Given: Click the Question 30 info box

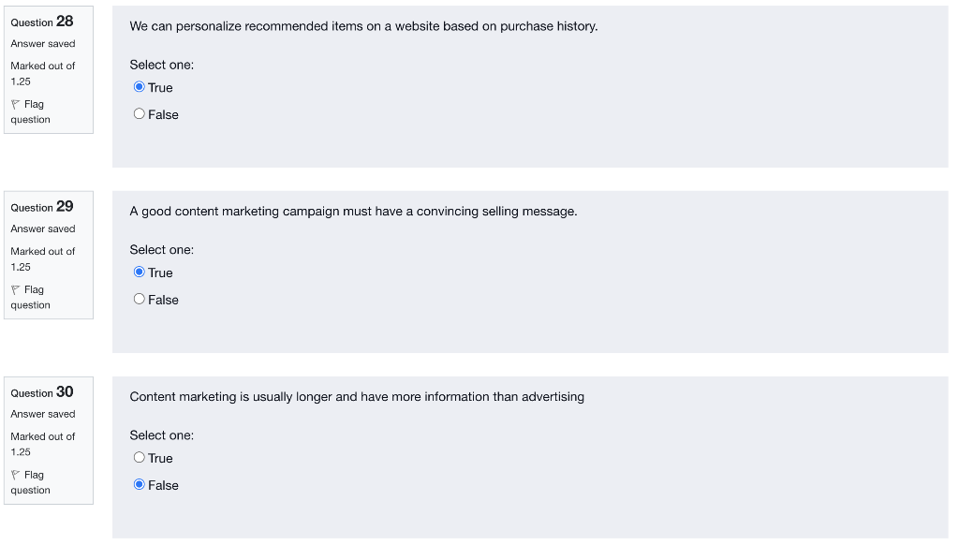Looking at the screenshot, I should [48, 440].
